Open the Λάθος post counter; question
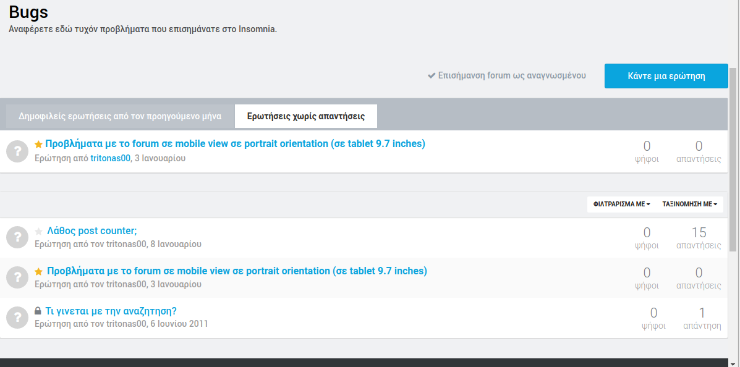The height and width of the screenshot is (367, 740). [x=92, y=231]
